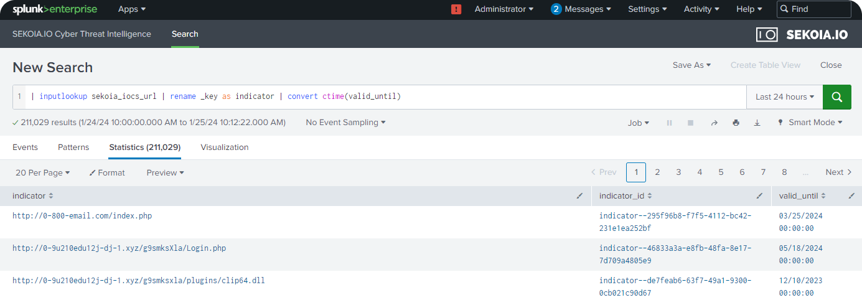Click indicator ID starting 46833a3a
This screenshot has height=300, width=862.
[x=675, y=255]
